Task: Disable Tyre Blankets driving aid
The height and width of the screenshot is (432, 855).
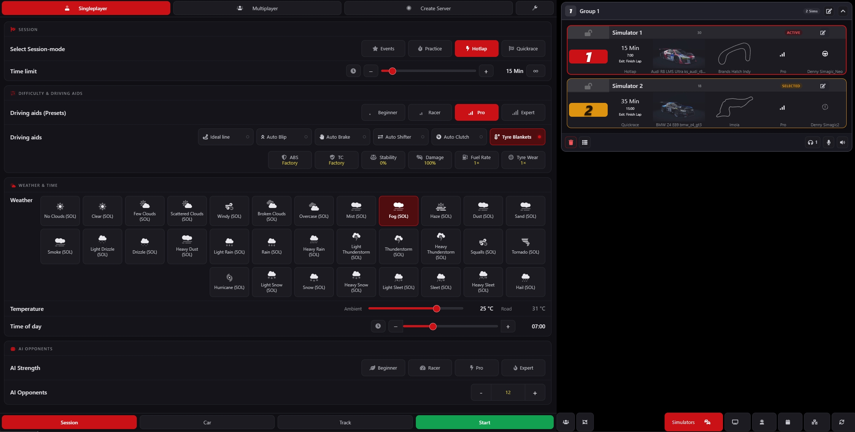Action: [517, 137]
